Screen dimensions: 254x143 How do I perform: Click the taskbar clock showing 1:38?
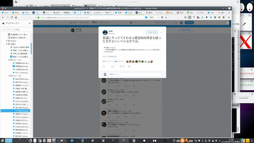231,141
